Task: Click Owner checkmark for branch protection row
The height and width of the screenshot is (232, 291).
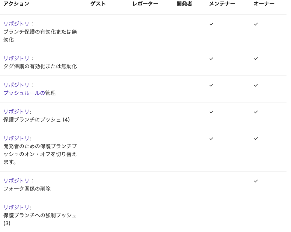Action: pos(256,24)
